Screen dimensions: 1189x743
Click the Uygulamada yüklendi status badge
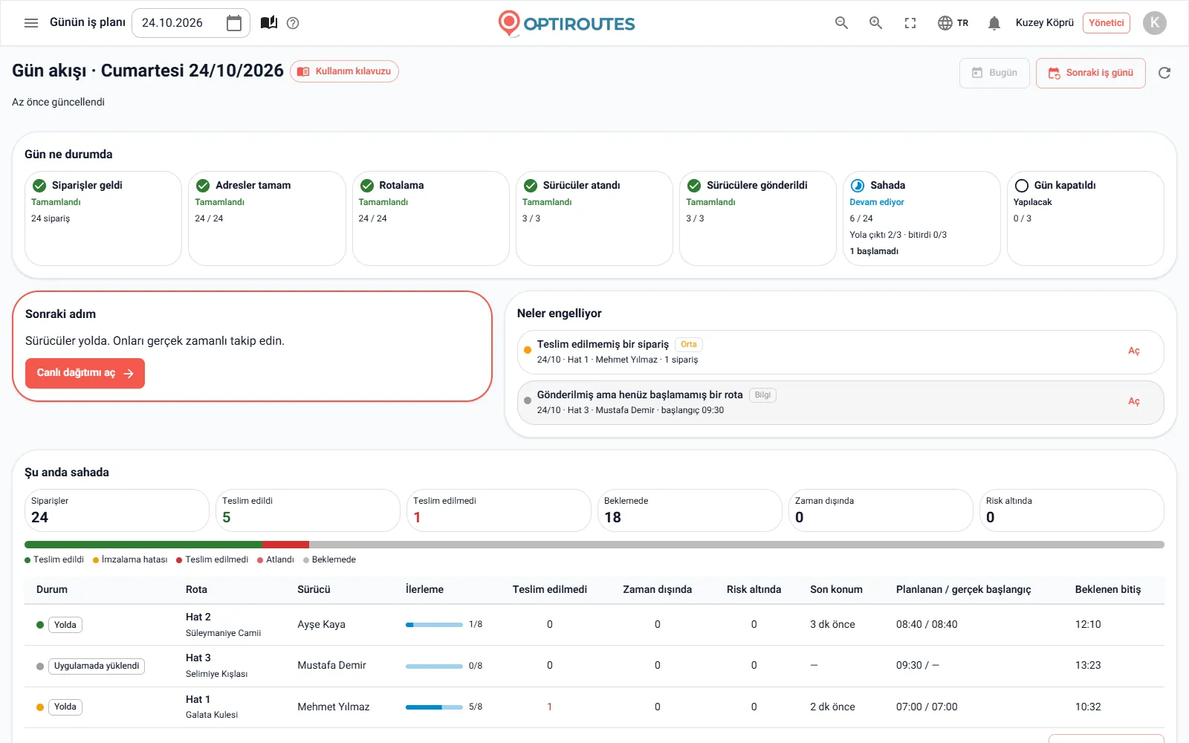tap(97, 666)
